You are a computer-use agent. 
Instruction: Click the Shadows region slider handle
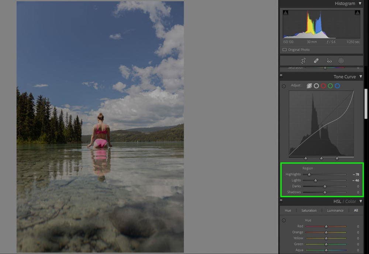click(325, 192)
